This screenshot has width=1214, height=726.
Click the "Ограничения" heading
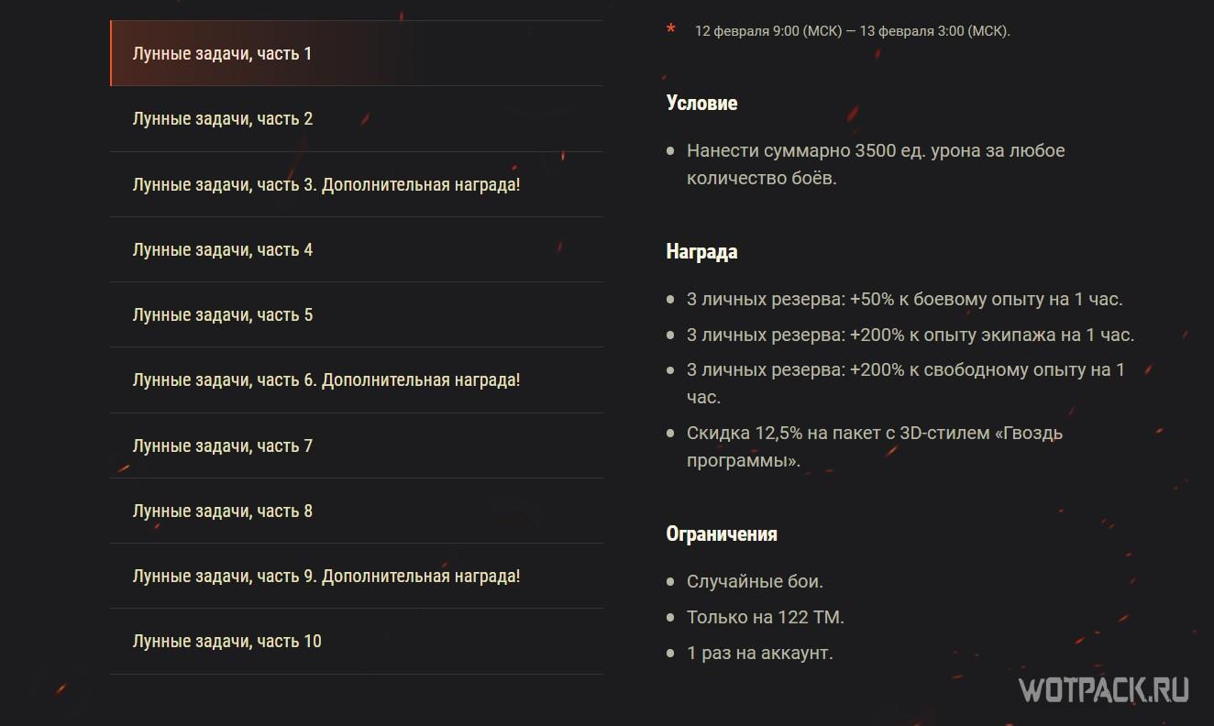[x=722, y=533]
